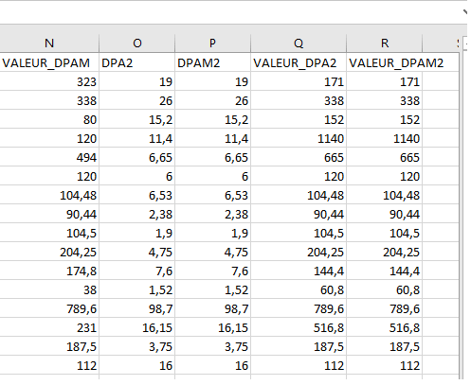Select cell with value 323 in column N
This screenshot has width=471, height=385.
[x=49, y=81]
